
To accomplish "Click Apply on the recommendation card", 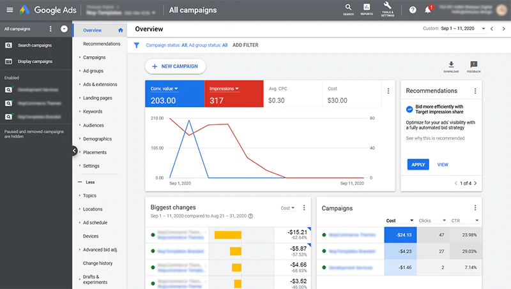I will tap(418, 165).
